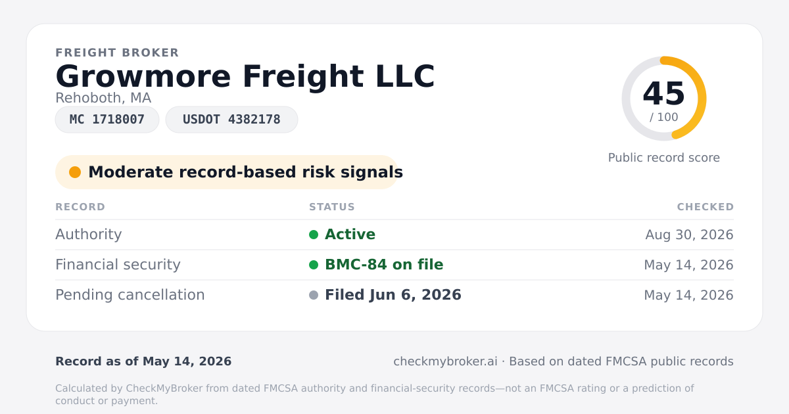
Task: Click the Record as of May 14, 2026 text
Action: [143, 361]
